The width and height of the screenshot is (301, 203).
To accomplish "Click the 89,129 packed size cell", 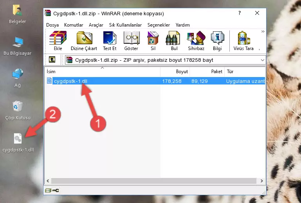I will coord(200,81).
